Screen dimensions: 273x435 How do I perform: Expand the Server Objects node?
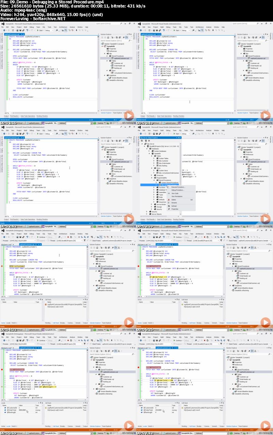[147, 214]
